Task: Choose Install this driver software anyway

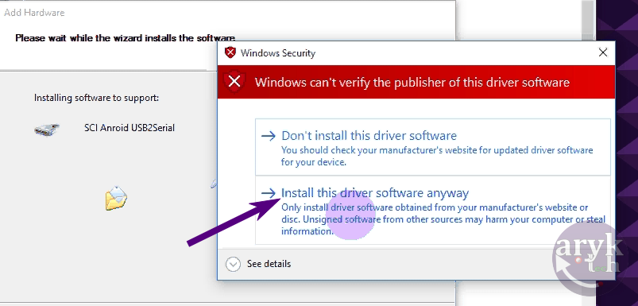Action: (433, 211)
